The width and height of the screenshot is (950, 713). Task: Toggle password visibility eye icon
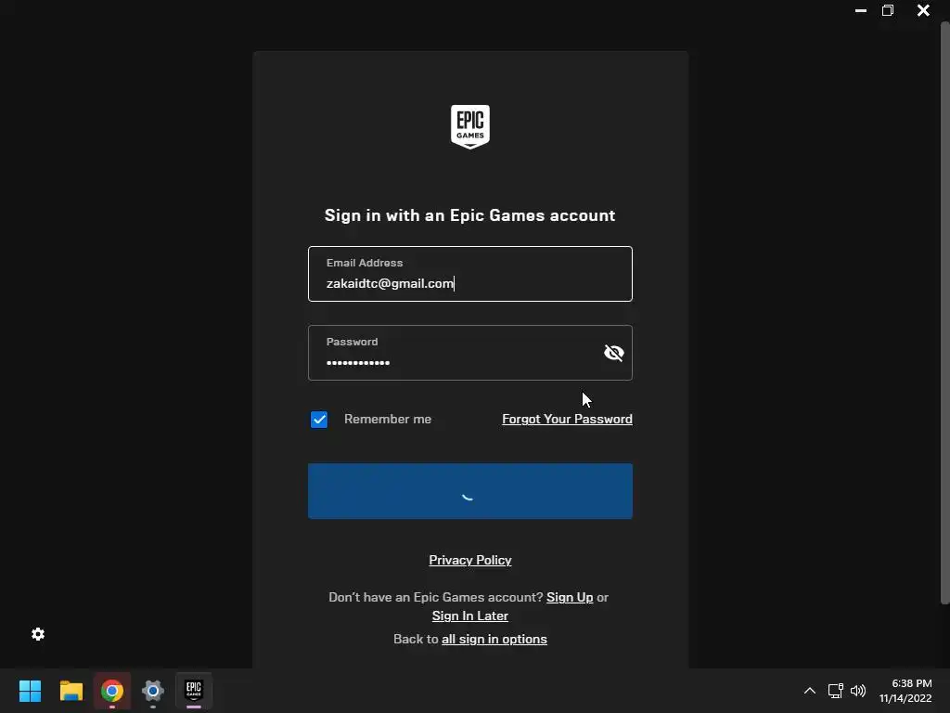(x=614, y=353)
